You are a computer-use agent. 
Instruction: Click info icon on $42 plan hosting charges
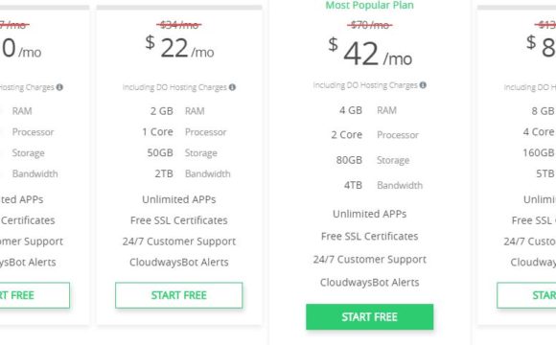pos(423,85)
